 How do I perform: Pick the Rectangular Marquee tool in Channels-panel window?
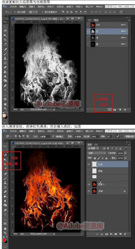point(5,26)
